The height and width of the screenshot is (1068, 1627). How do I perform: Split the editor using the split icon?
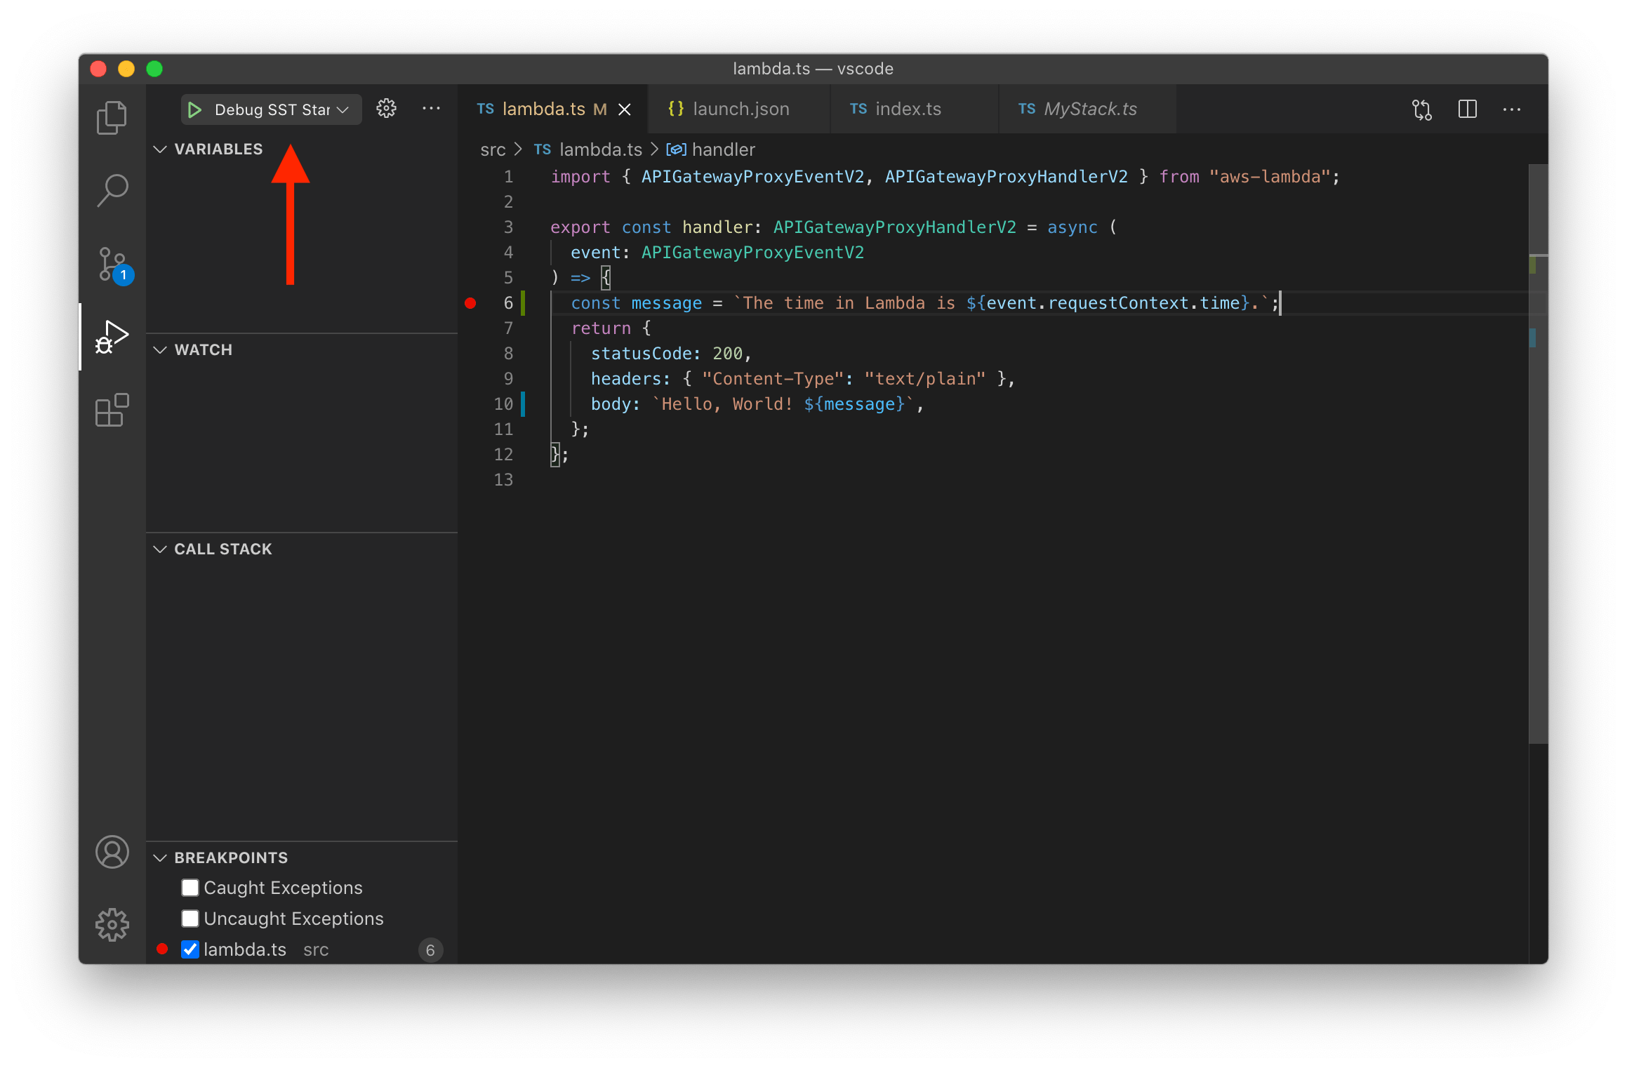point(1467,109)
